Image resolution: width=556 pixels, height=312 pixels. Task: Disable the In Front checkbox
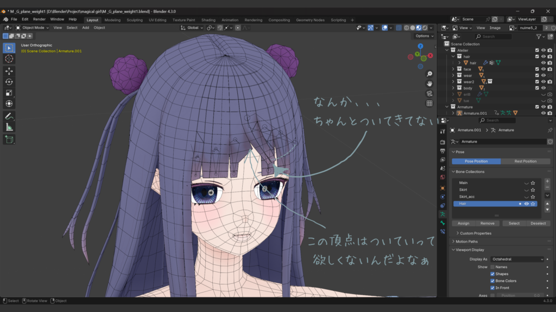[492, 288]
